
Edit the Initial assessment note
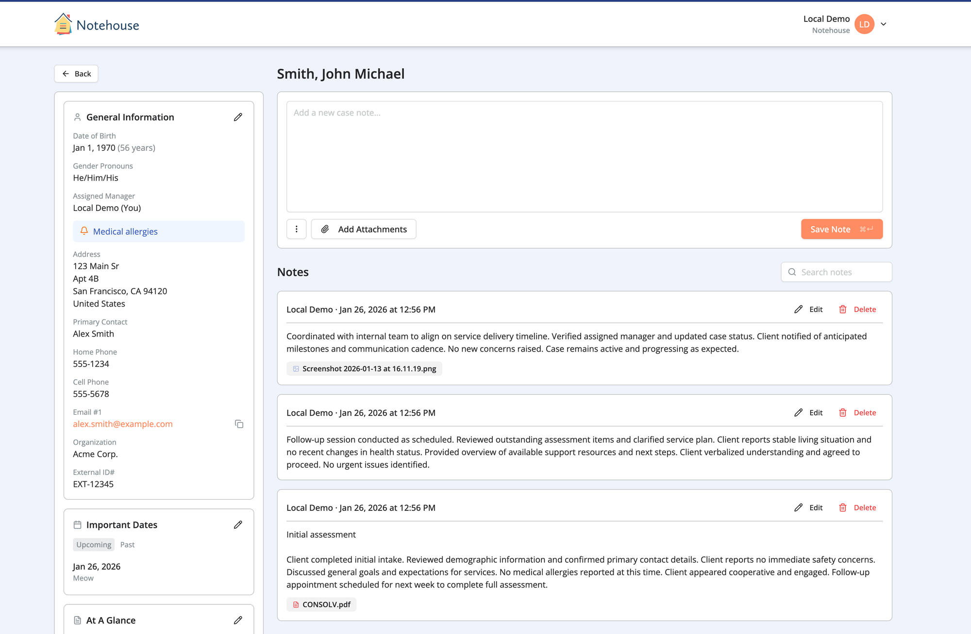(x=808, y=508)
